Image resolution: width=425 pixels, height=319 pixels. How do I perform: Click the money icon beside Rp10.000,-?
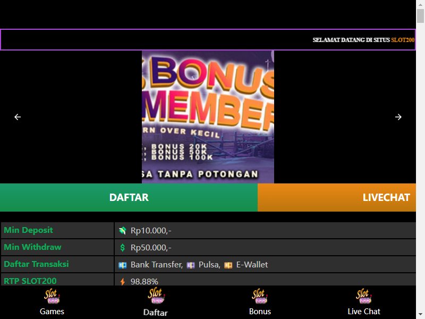123,231
